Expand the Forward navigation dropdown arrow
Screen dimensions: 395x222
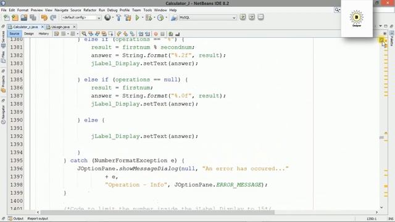coord(77,34)
